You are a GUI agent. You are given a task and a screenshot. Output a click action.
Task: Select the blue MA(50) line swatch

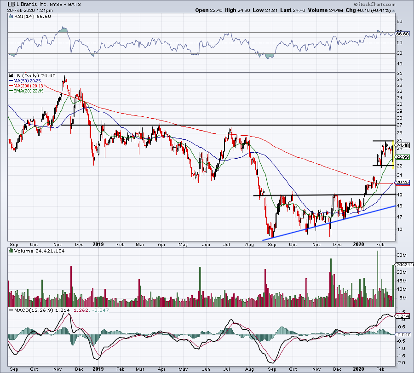11,81
